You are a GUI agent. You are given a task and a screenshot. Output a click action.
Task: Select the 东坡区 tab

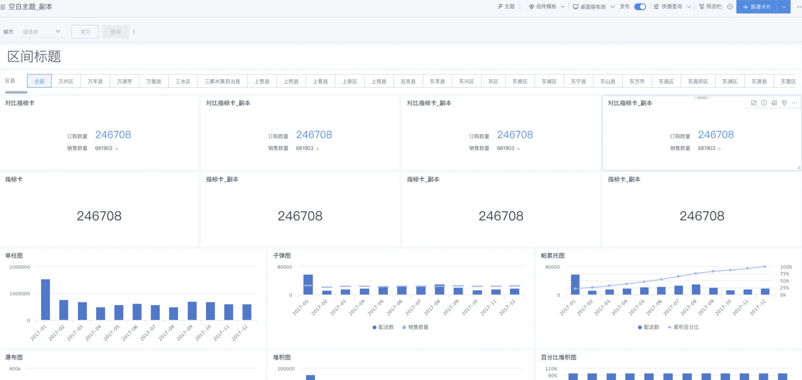click(520, 81)
